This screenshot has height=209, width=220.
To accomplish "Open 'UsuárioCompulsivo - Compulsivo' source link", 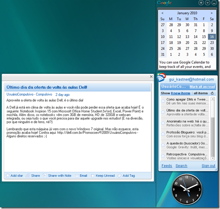I will pos(29,94).
